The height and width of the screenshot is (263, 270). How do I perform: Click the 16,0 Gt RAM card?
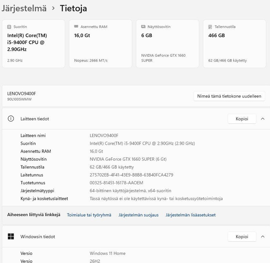pyautogui.click(x=100, y=44)
